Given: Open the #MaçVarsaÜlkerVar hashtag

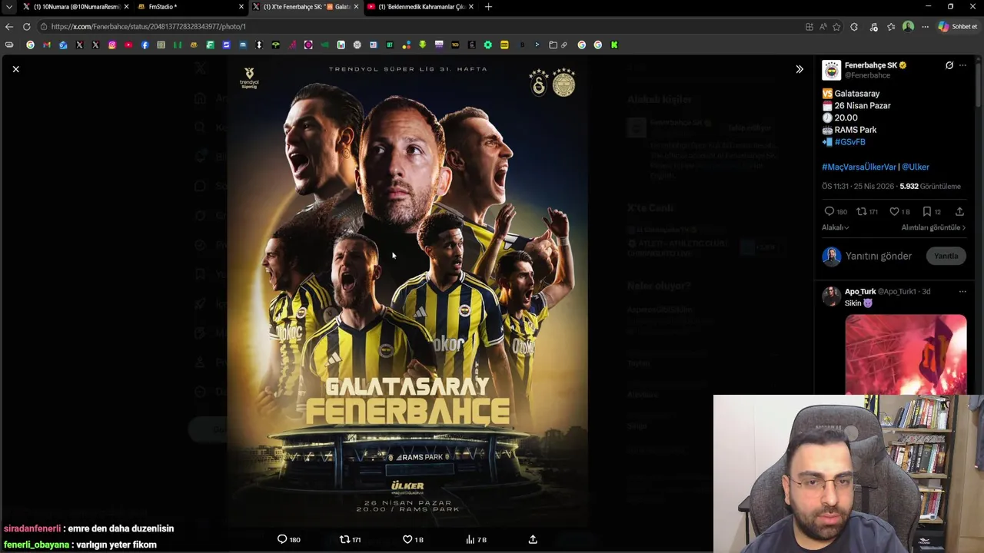Looking at the screenshot, I should [859, 167].
